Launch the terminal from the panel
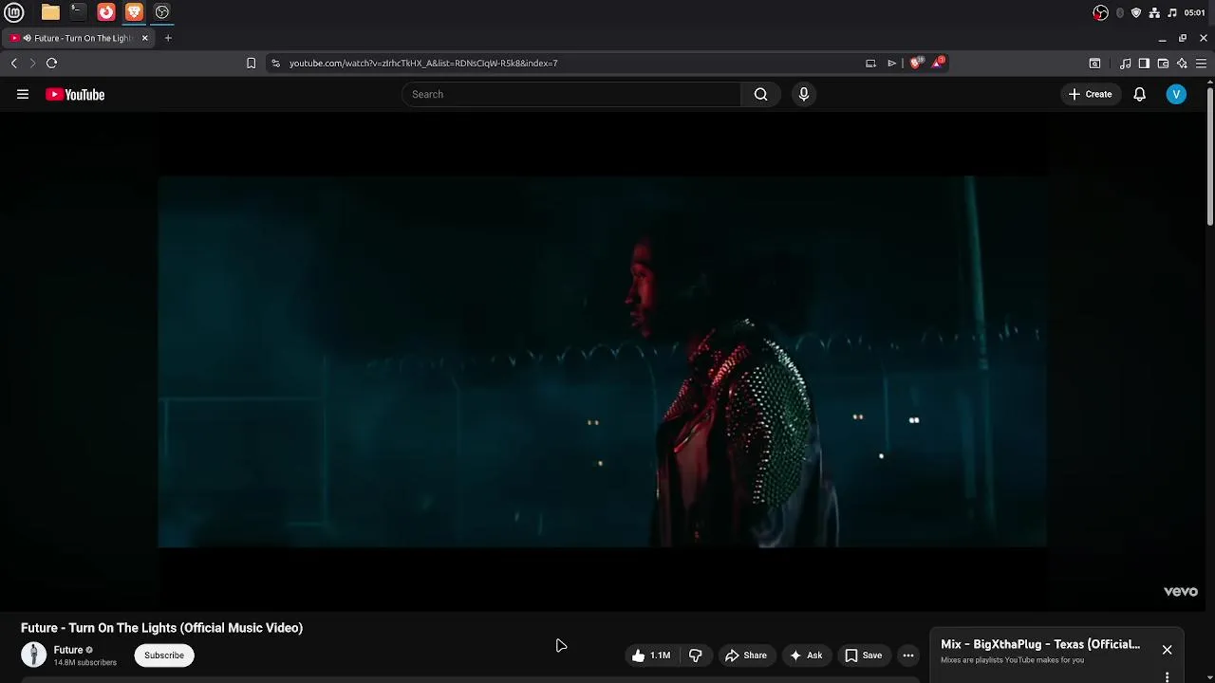1215x683 pixels. coord(78,12)
